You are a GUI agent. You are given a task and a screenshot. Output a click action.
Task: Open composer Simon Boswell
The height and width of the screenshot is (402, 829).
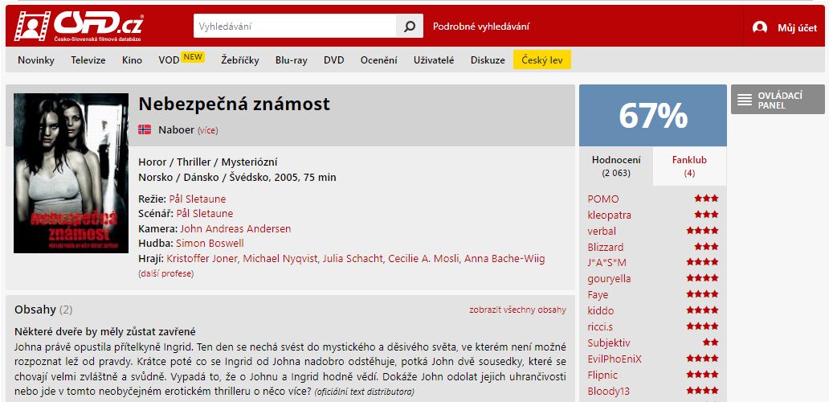click(210, 244)
